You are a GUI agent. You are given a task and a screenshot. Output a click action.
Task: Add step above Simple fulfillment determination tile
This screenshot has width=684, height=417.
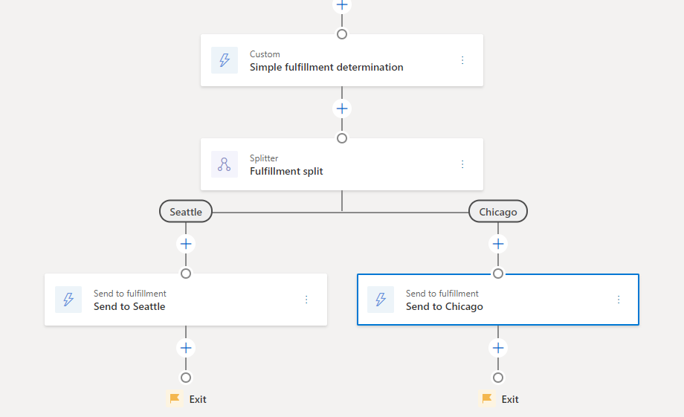[x=342, y=5]
